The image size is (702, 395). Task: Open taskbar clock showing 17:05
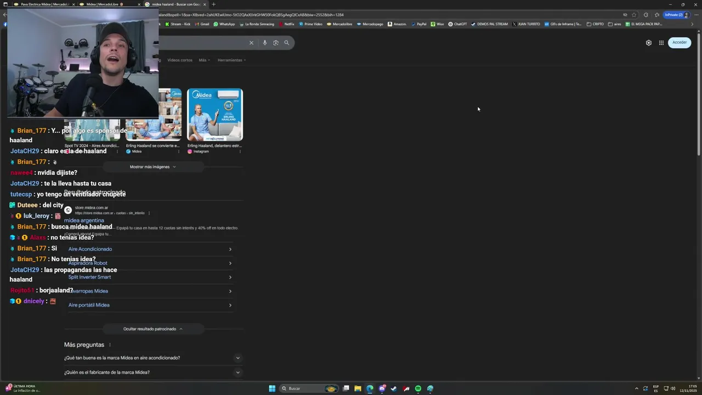point(688,388)
